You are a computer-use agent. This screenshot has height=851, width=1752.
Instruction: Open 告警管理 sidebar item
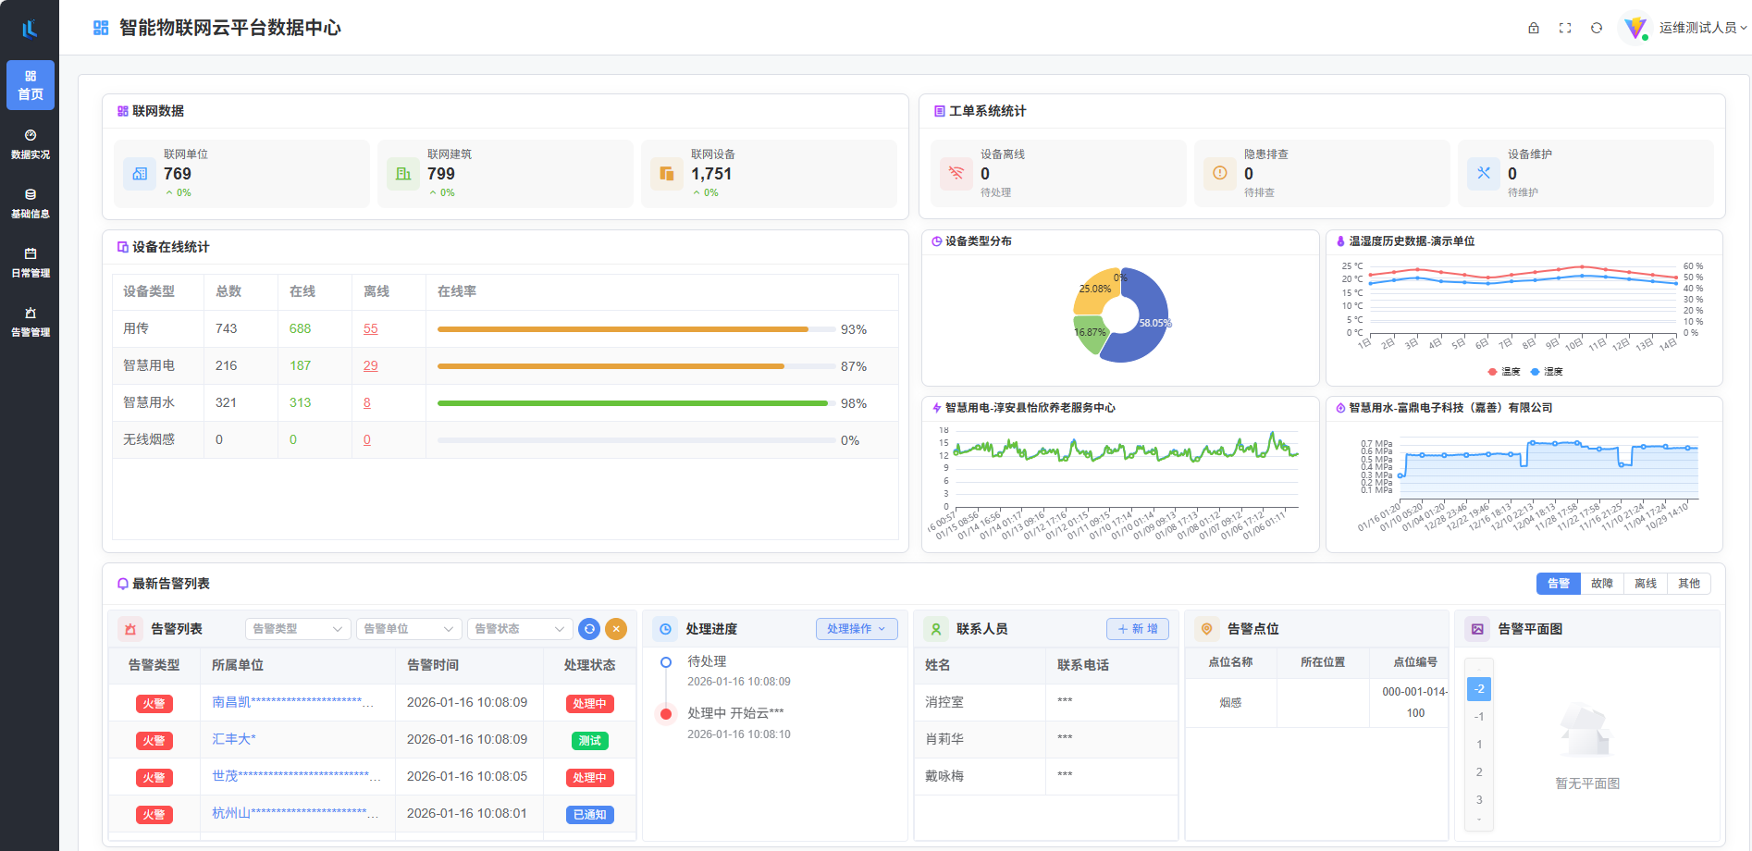click(x=31, y=322)
